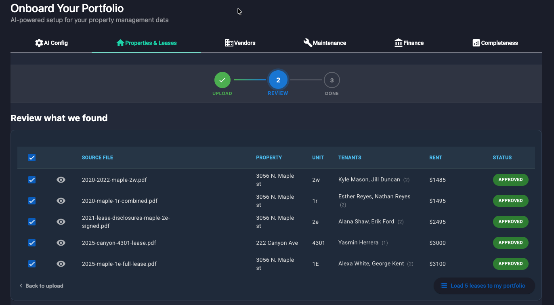Open the Completeness tab

tap(495, 43)
